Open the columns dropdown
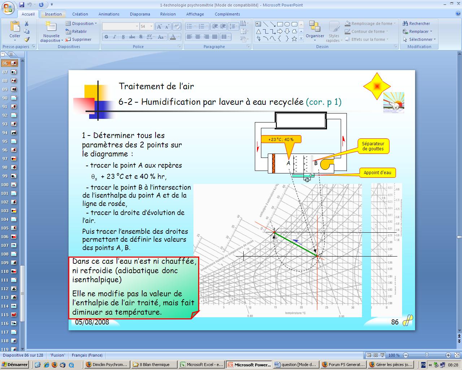The height and width of the screenshot is (370, 462). click(x=226, y=37)
